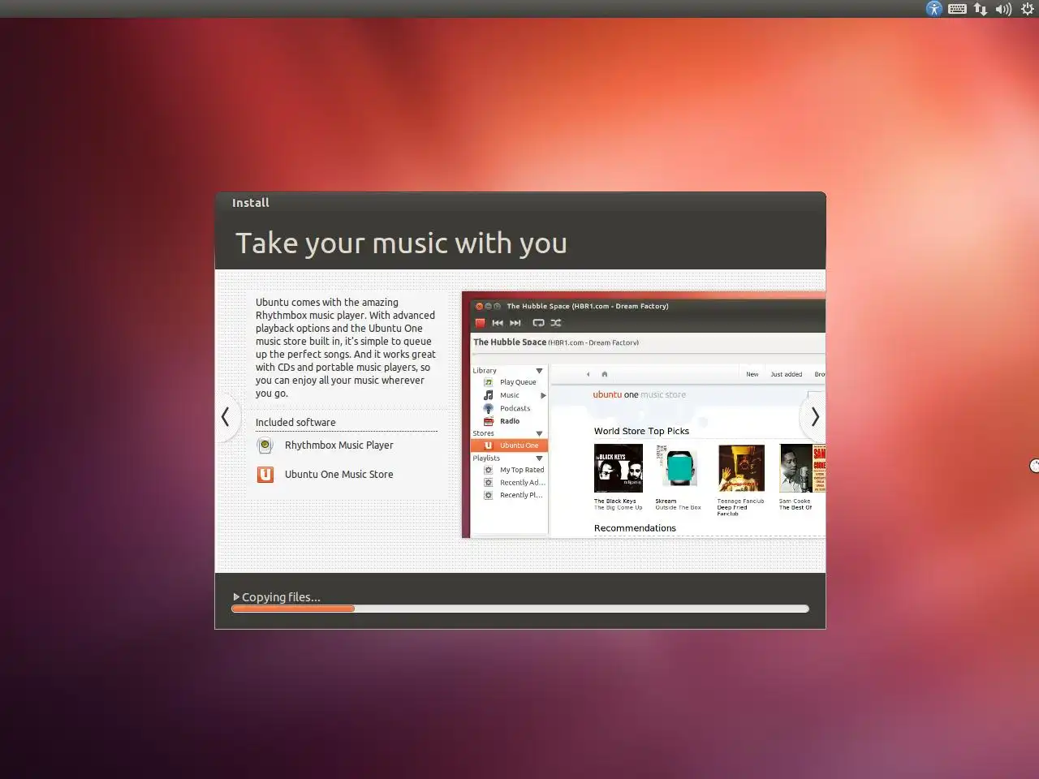The image size is (1039, 779).
Task: Select Radio in the Rhythmbox sidebar
Action: click(511, 421)
